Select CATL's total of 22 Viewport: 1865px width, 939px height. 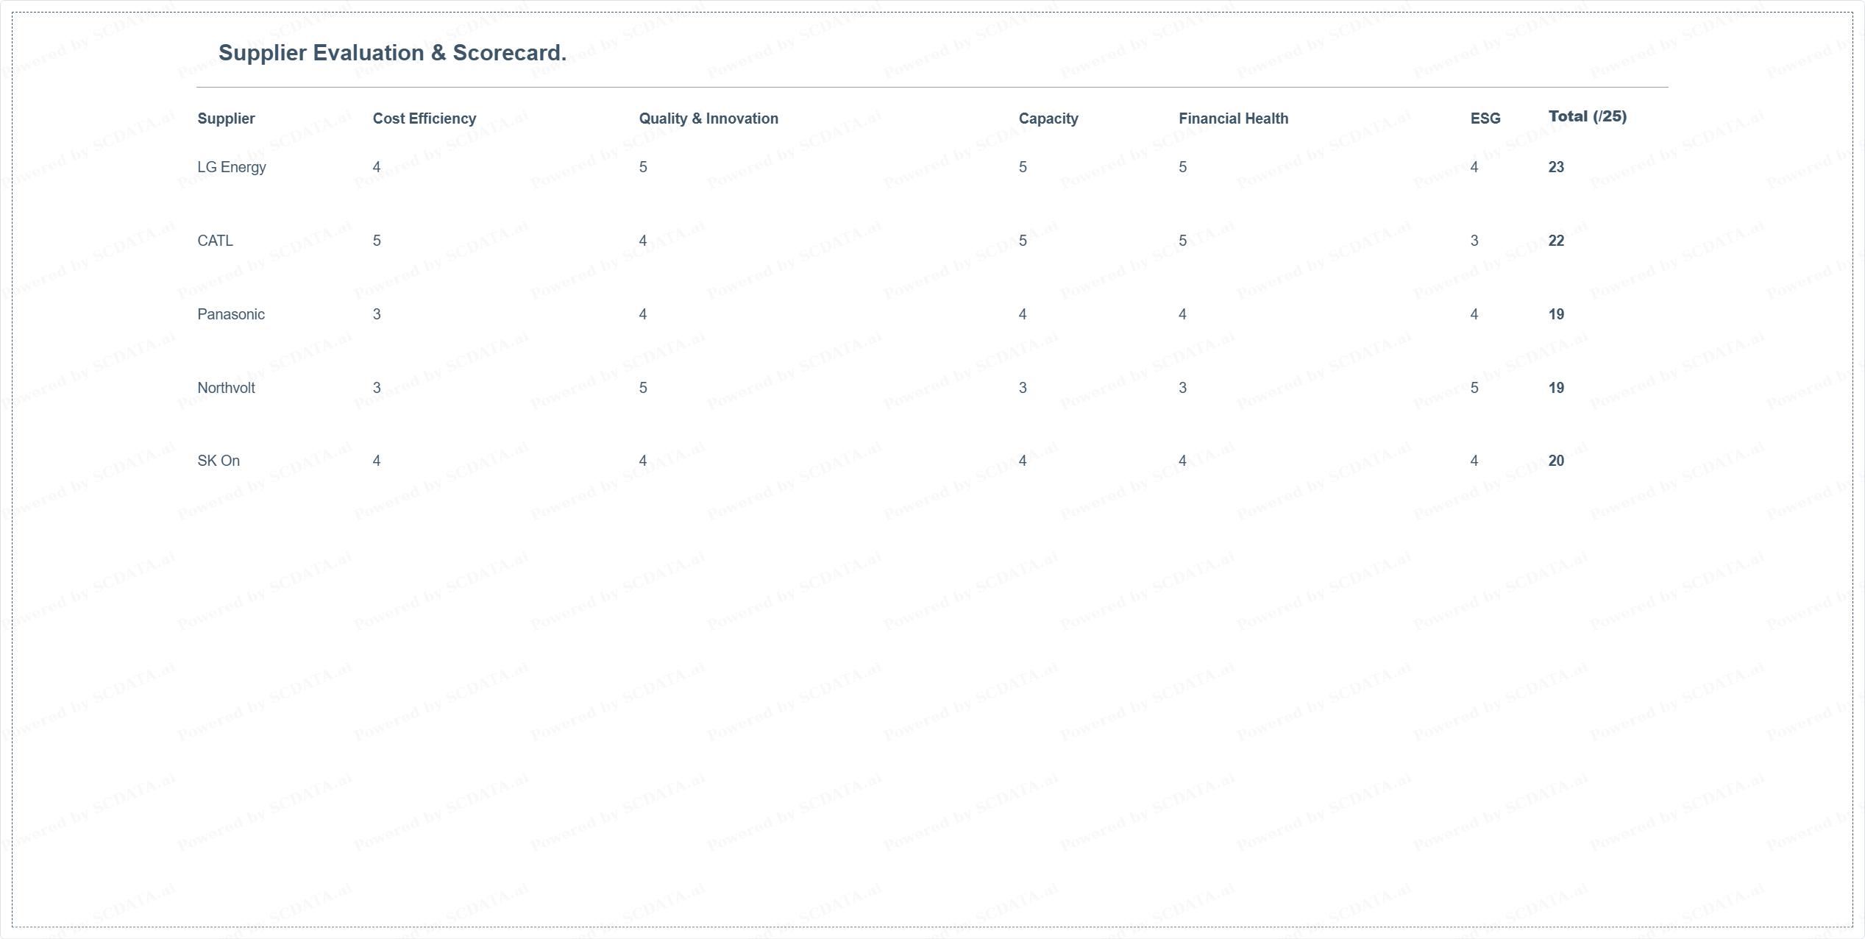tap(1556, 241)
